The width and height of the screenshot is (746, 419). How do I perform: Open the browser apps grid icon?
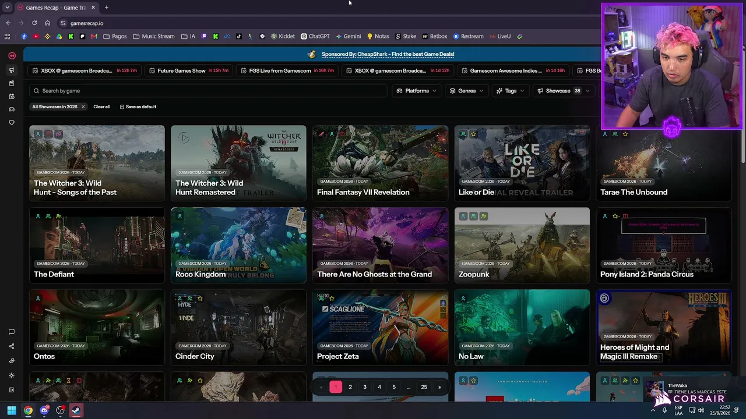7,36
